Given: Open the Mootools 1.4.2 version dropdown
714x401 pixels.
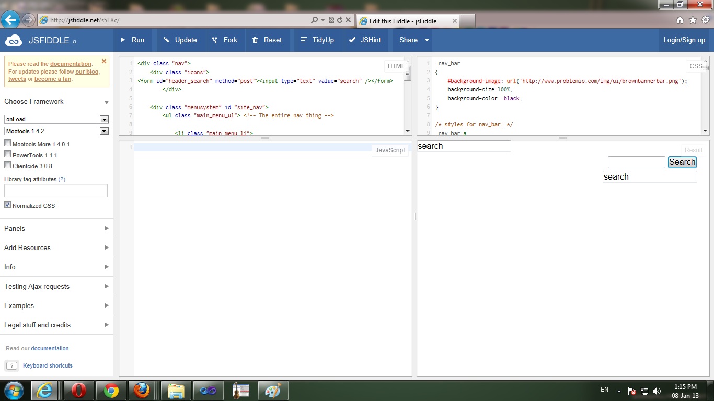Looking at the screenshot, I should point(56,131).
